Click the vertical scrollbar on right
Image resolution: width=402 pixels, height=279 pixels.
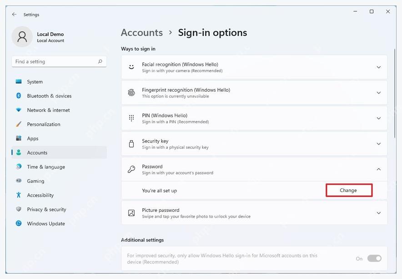pos(395,93)
